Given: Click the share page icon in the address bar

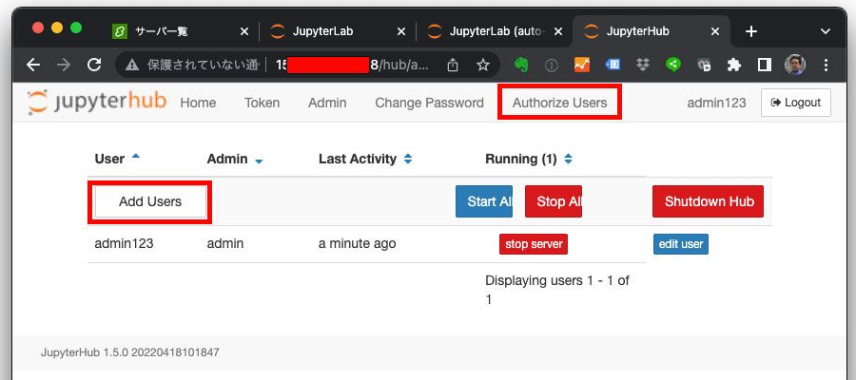Looking at the screenshot, I should (452, 66).
